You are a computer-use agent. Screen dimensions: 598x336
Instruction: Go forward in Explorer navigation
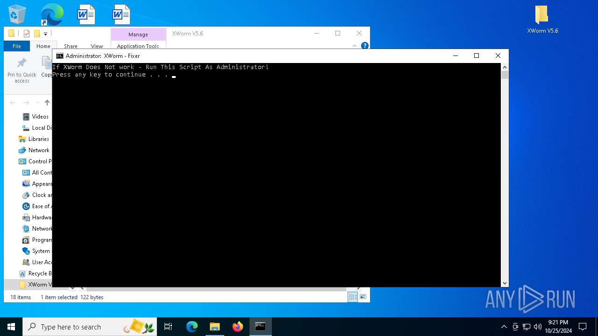(27, 103)
